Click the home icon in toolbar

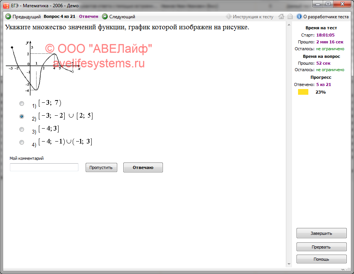coord(281,17)
